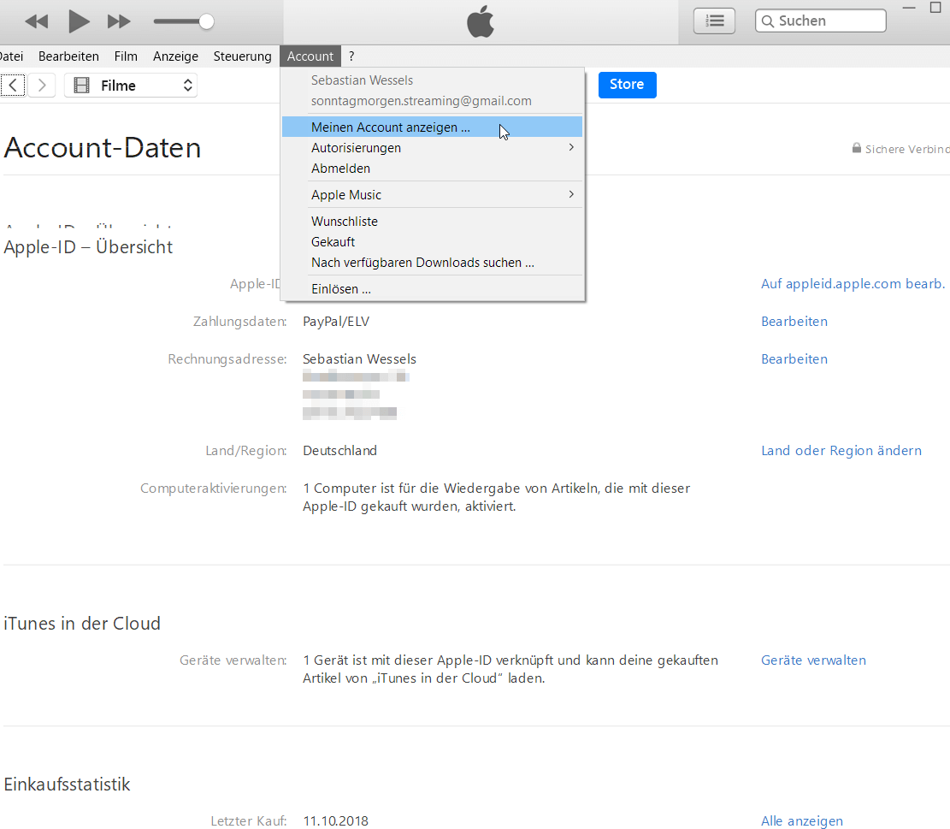Close the open Account menu
Viewport: 950px width, 829px height.
pyautogui.click(x=310, y=56)
